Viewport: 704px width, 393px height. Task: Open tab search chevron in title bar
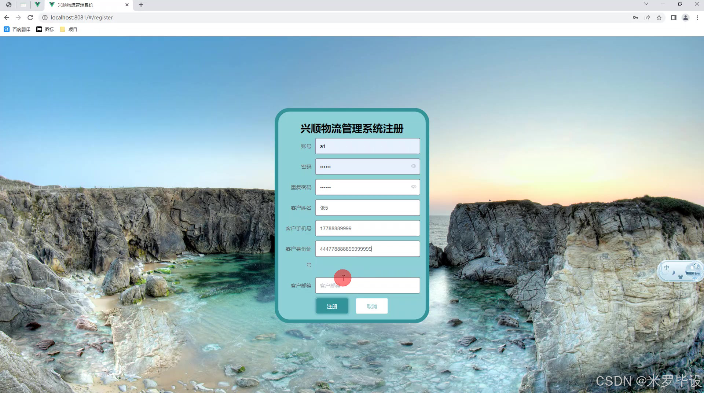(x=646, y=4)
